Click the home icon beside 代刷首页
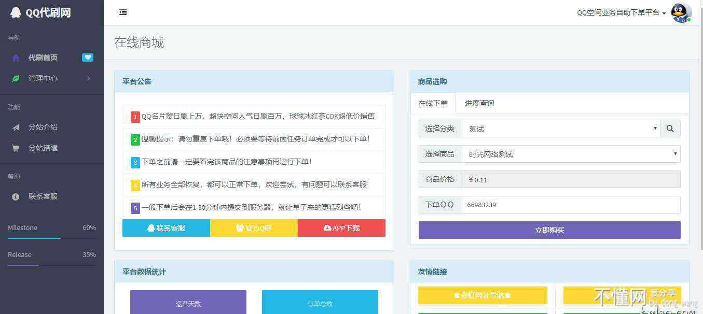The width and height of the screenshot is (703, 314). 16,58
